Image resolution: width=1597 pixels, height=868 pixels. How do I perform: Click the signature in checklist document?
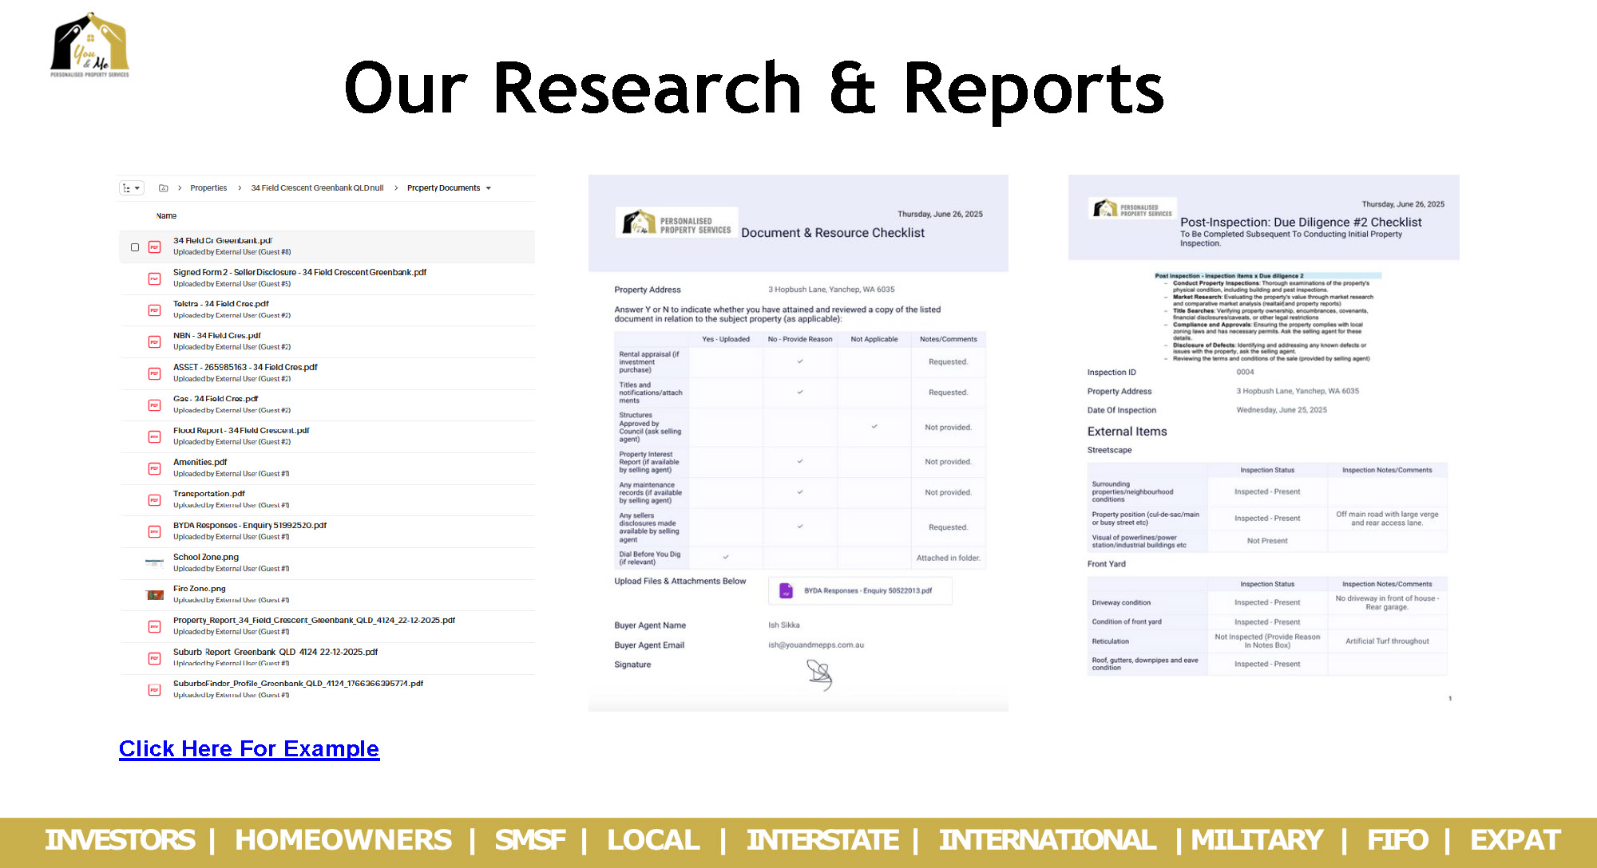tap(819, 674)
